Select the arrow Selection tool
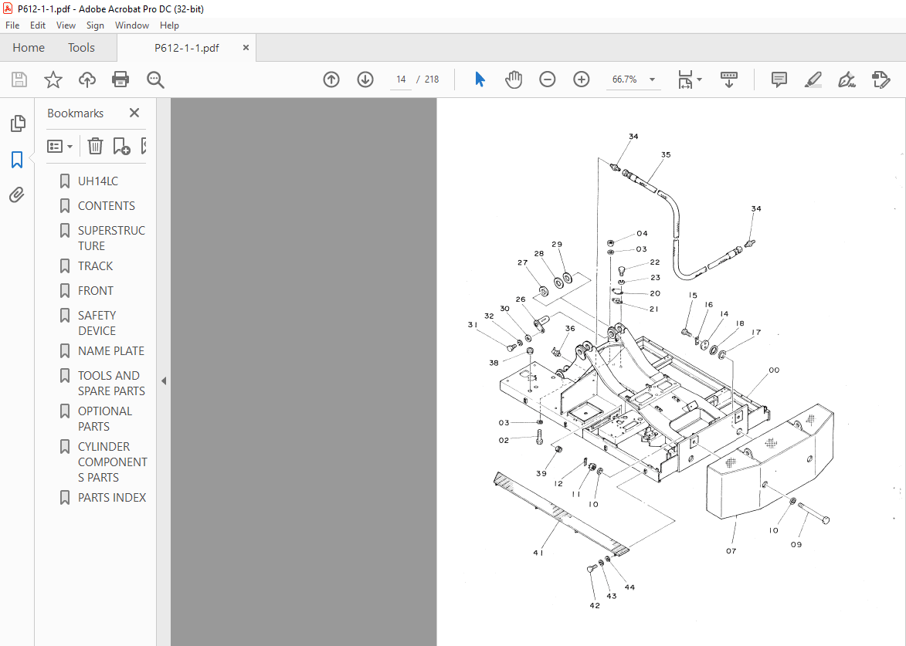 click(480, 79)
